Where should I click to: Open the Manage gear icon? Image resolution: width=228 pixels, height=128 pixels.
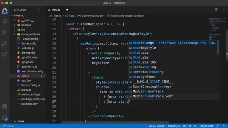coord(5,118)
